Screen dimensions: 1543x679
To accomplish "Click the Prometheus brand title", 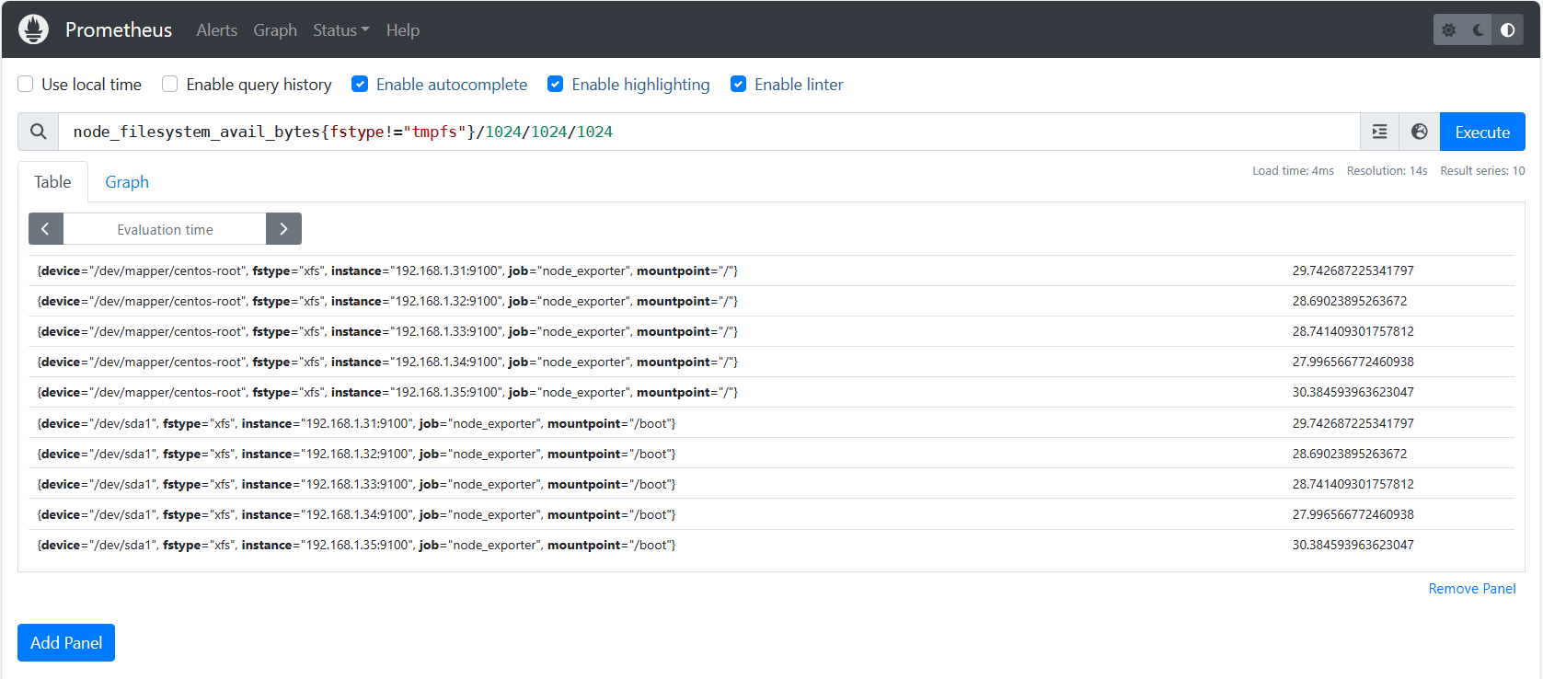I will coord(119,30).
